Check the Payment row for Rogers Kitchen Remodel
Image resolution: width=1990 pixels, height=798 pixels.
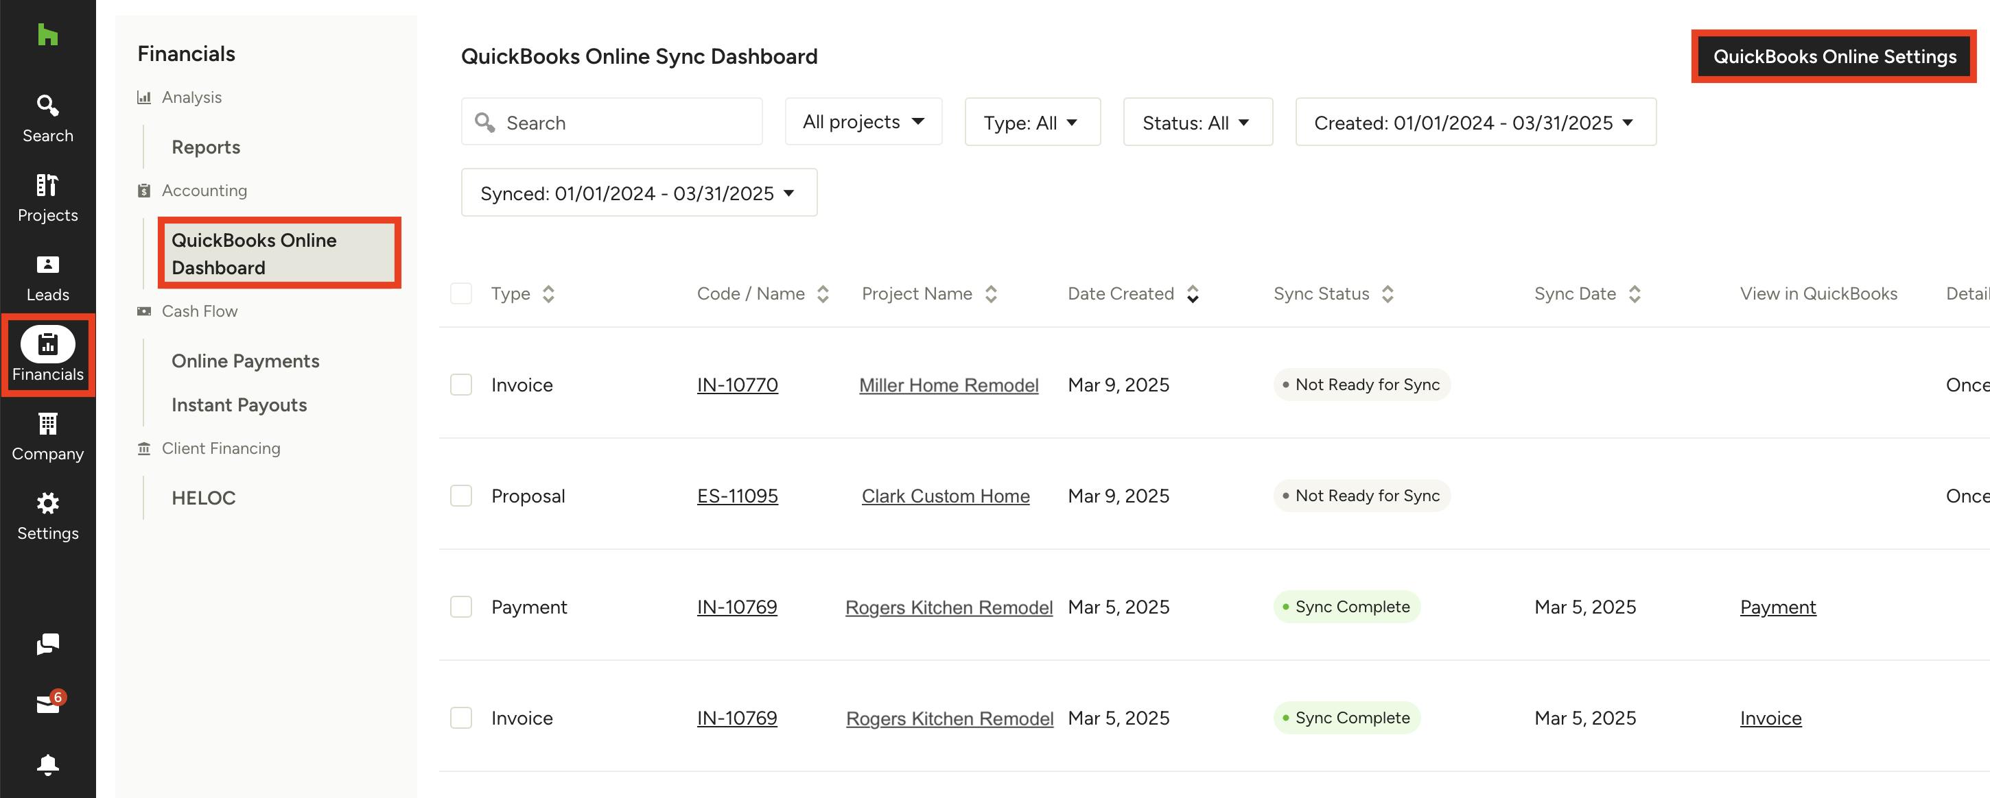461,607
